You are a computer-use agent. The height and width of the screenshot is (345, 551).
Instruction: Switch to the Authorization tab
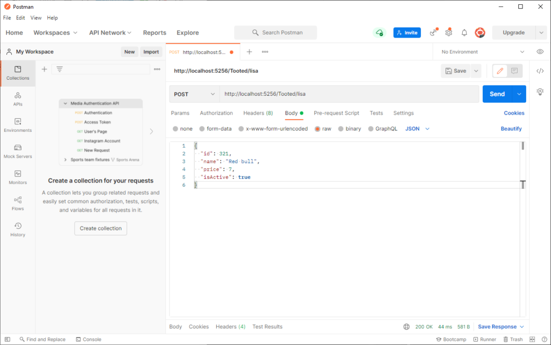[216, 113]
